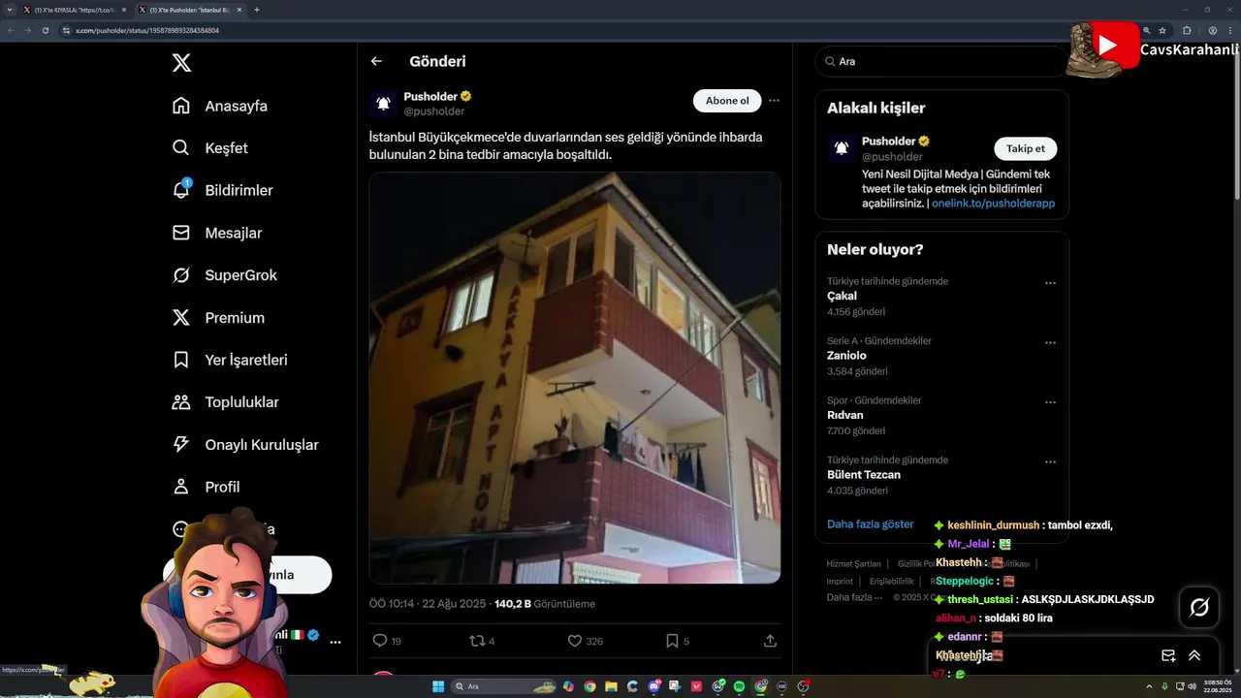Open Mesajlar messages
Viewport: 1241px width, 698px height.
pyautogui.click(x=217, y=233)
